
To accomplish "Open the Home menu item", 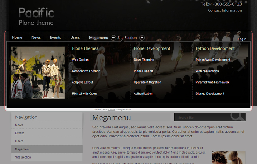I will point(17,37).
